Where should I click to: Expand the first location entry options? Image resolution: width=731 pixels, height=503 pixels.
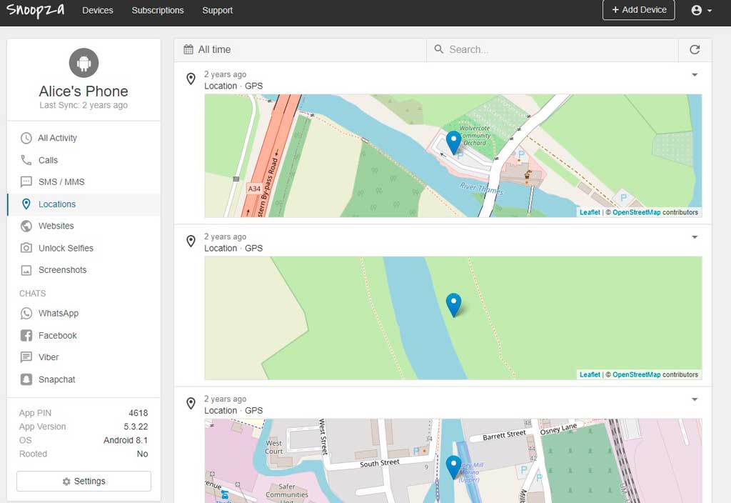click(695, 75)
